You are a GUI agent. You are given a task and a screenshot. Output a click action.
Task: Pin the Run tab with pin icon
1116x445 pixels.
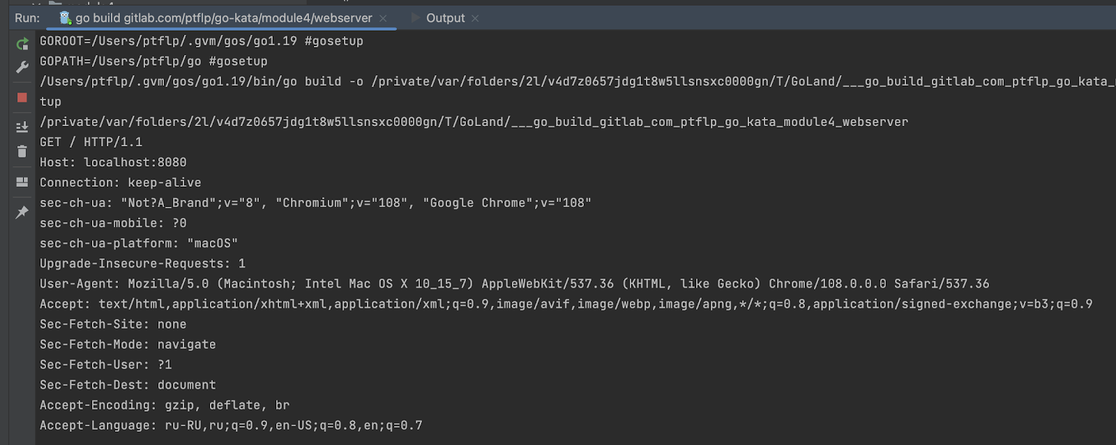coord(22,212)
